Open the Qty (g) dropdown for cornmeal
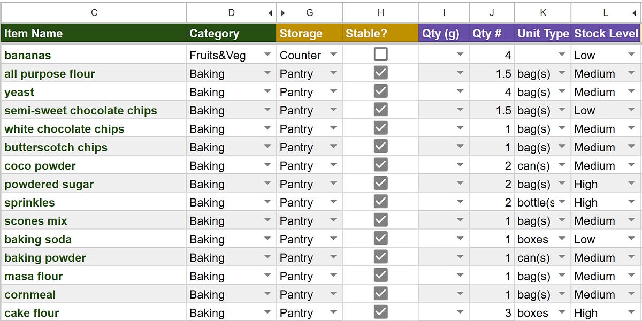Viewport: 642px width, 321px height. click(x=460, y=294)
